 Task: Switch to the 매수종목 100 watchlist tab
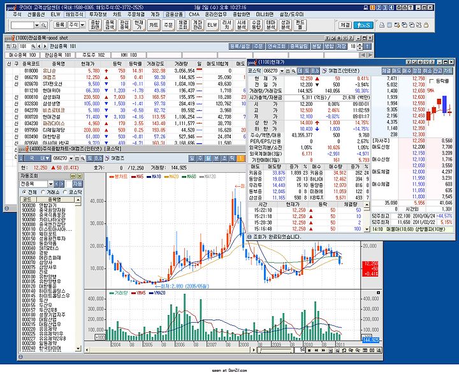(22, 55)
